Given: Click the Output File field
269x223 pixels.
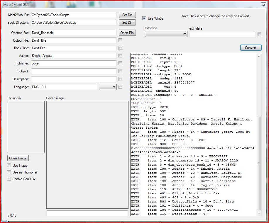Looking at the screenshot, I should click(x=74, y=40).
